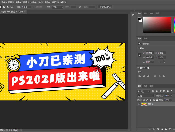Filter layers by smart object icon

click(168, 91)
